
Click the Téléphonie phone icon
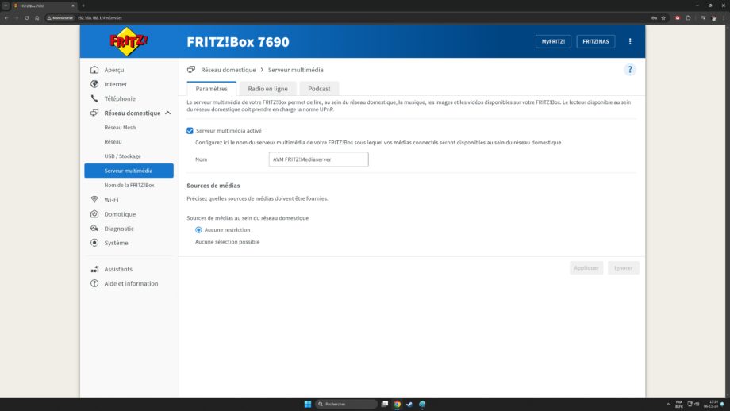[94, 98]
